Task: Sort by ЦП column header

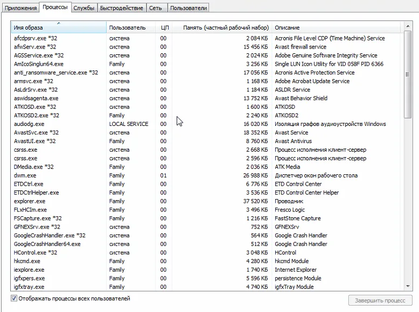Action: click(164, 27)
